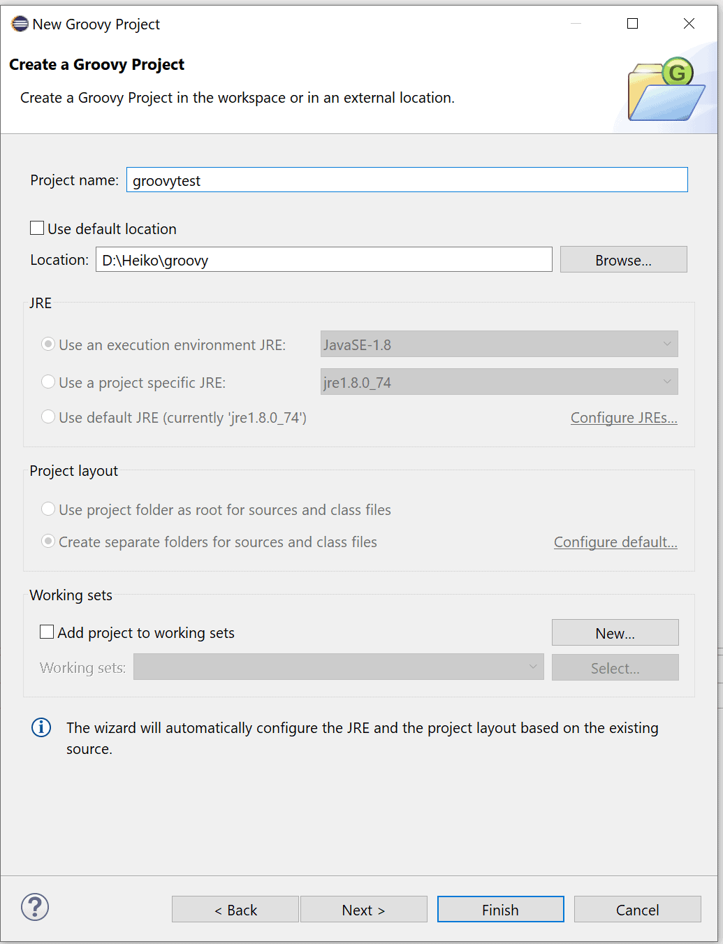Image resolution: width=723 pixels, height=944 pixels.
Task: Select 'Use default JRE (currently jre1.8.0_74)'
Action: [48, 416]
